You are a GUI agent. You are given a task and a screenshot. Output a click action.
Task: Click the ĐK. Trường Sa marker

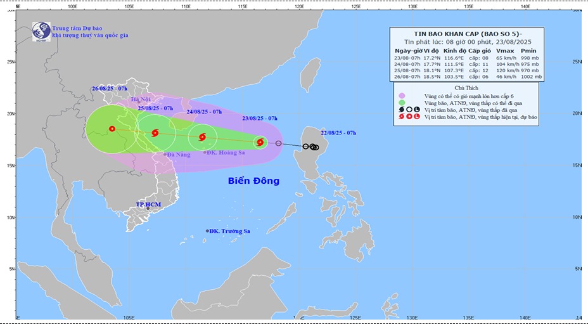pos(207,231)
